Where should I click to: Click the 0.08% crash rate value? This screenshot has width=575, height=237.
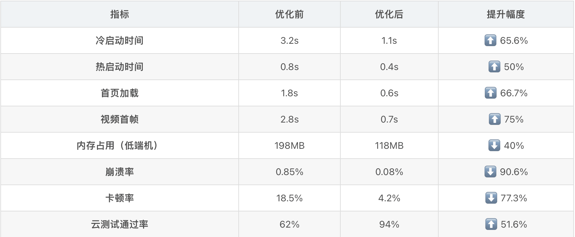click(389, 172)
